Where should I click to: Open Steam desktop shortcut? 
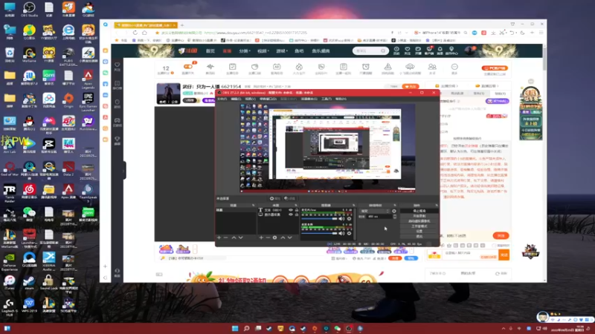pyautogui.click(x=29, y=282)
